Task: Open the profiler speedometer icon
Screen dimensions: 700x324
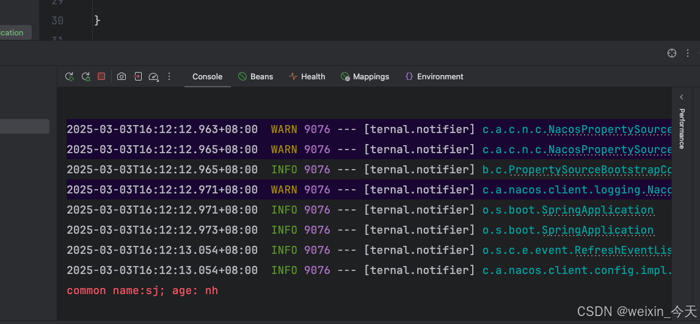Action: pyautogui.click(x=153, y=77)
